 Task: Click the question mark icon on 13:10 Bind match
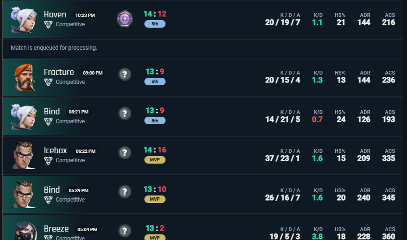click(124, 191)
